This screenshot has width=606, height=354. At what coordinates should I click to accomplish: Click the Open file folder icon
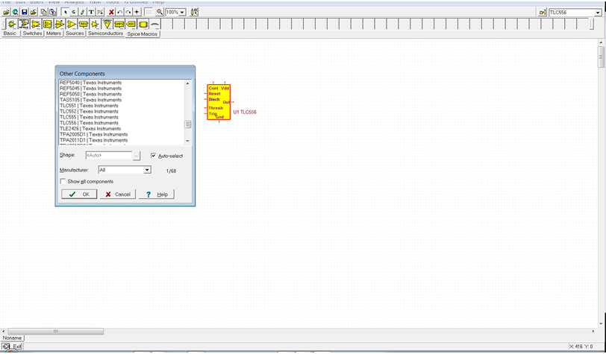pos(6,13)
